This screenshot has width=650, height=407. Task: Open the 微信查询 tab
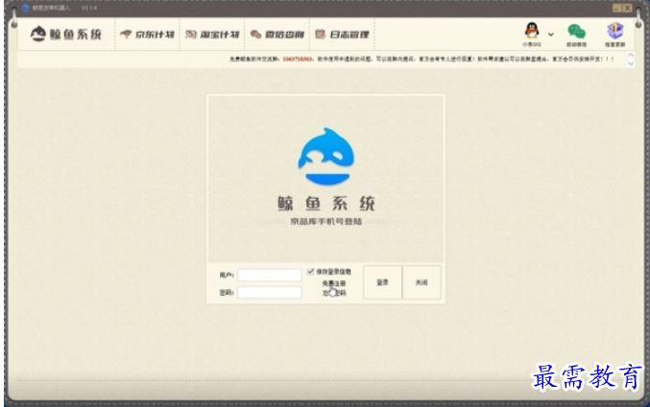(277, 35)
